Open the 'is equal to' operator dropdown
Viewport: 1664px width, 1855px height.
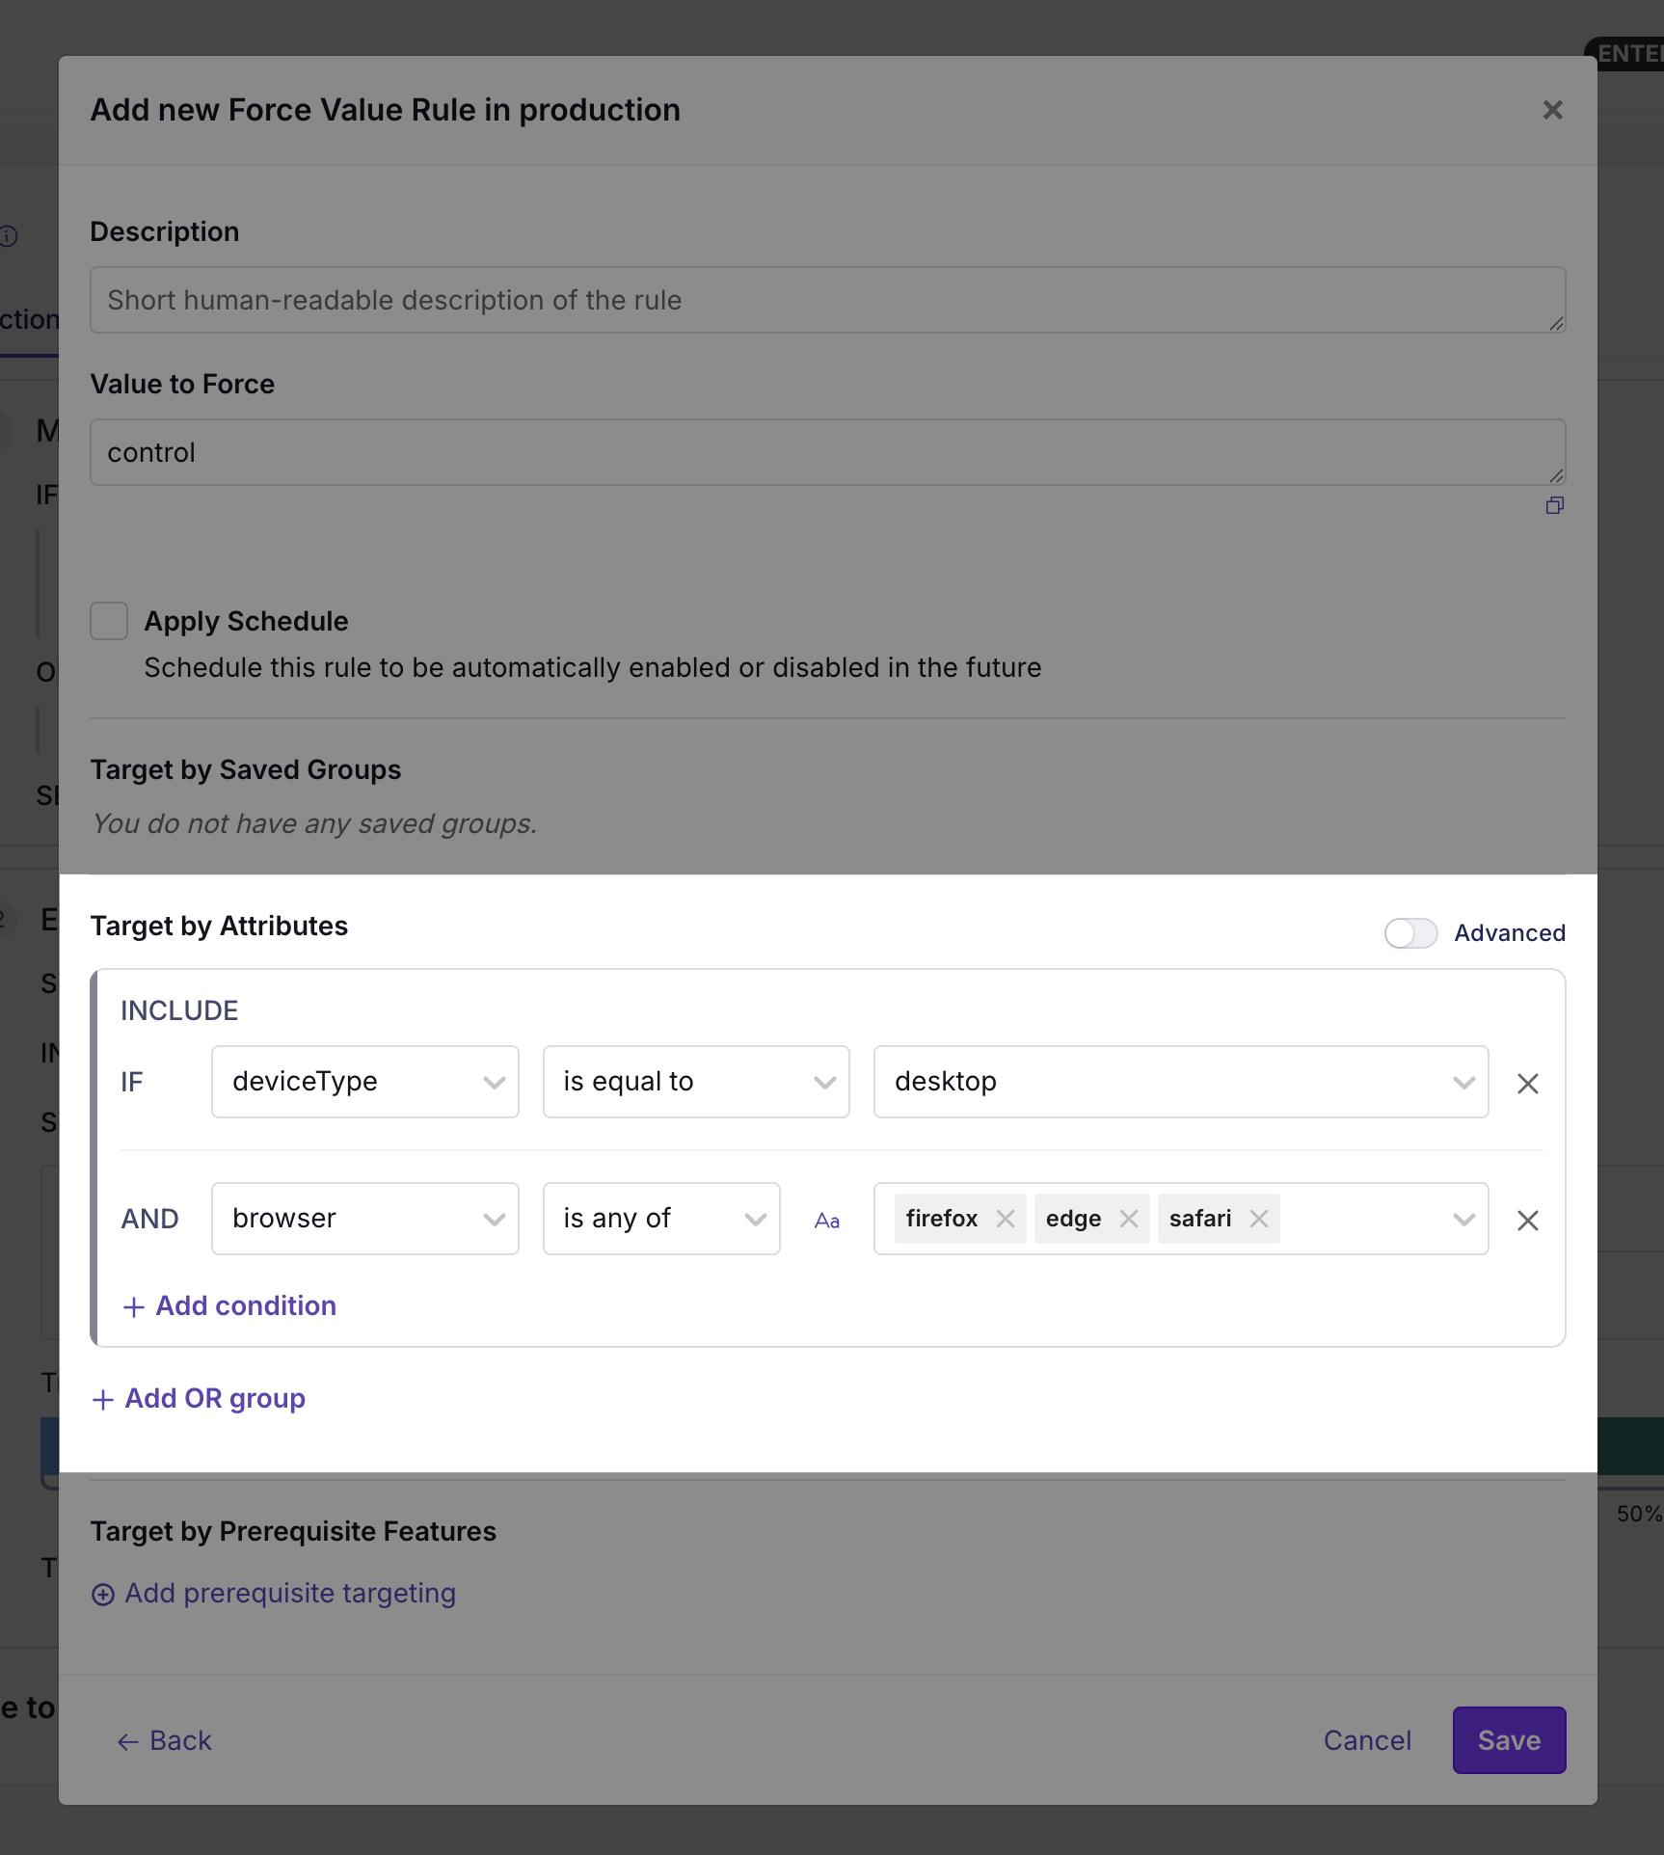696,1082
